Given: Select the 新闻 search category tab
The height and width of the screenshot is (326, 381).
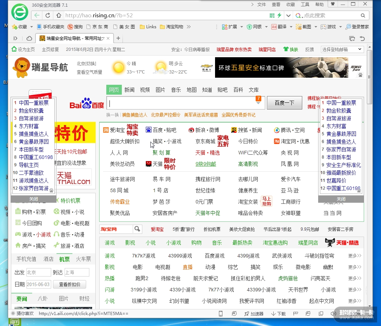Looking at the screenshot, I should click(129, 90).
